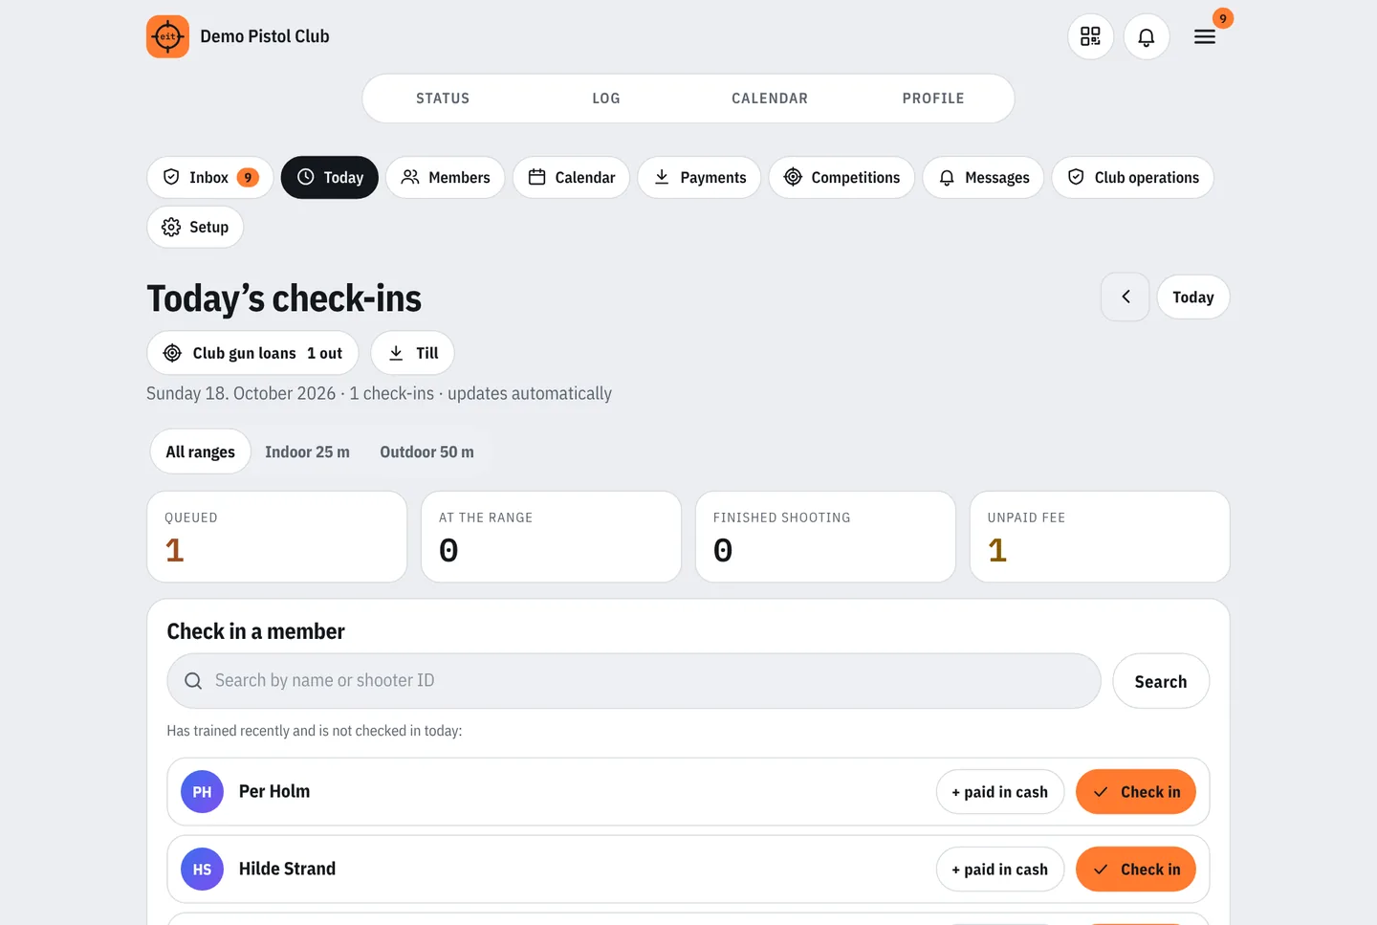
Task: Open notifications bell icon
Action: pos(1146,36)
